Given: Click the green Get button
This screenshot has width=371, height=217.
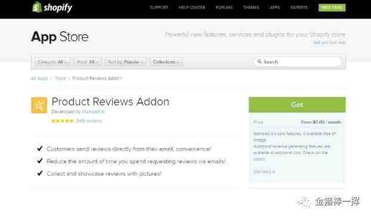Looking at the screenshot, I should [x=297, y=105].
